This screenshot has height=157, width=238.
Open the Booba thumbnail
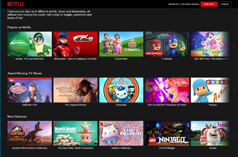click(x=210, y=133)
